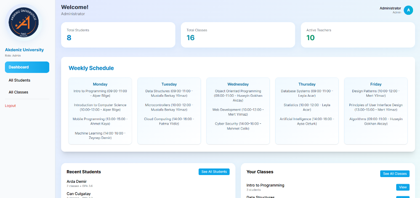Click the Thursday schedule heading

tap(307, 84)
